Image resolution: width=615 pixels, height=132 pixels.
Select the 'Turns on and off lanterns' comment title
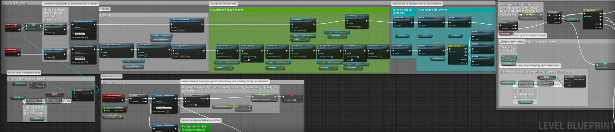point(432,10)
